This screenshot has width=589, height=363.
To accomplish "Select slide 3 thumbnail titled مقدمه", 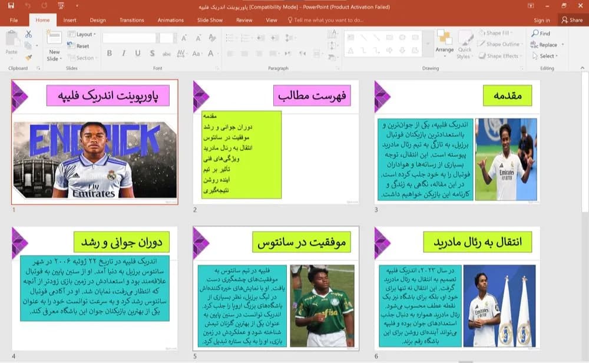I will coord(457,142).
